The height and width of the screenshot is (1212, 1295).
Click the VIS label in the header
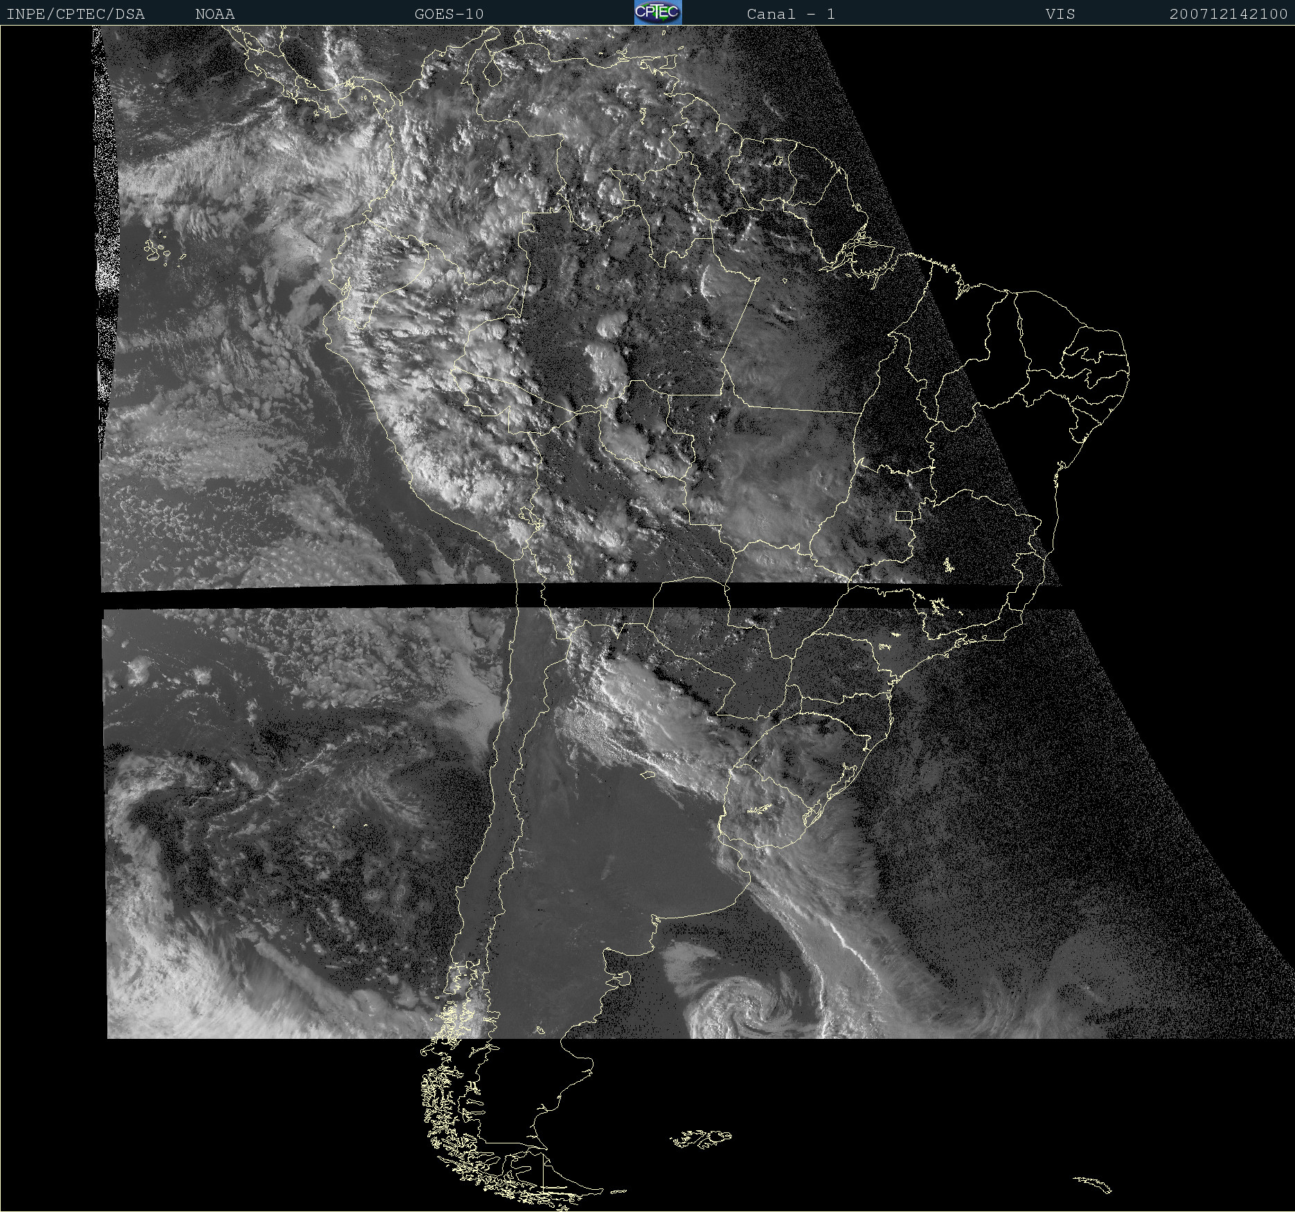(x=1061, y=14)
